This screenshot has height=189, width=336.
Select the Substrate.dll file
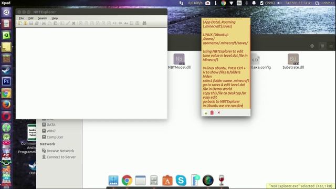click(x=293, y=61)
